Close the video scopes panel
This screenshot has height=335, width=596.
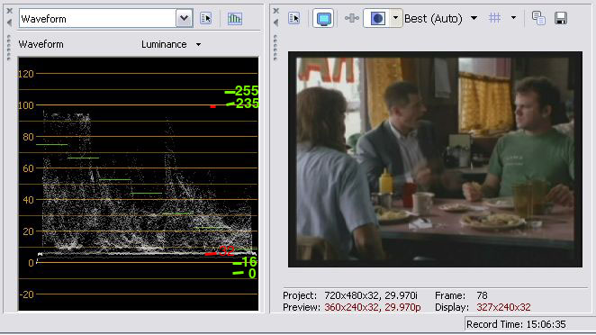click(10, 11)
